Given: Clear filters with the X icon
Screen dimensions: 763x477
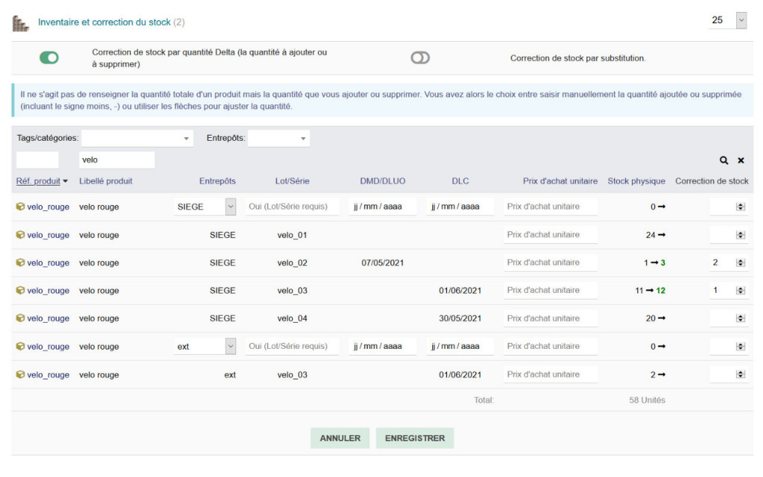Looking at the screenshot, I should point(741,160).
